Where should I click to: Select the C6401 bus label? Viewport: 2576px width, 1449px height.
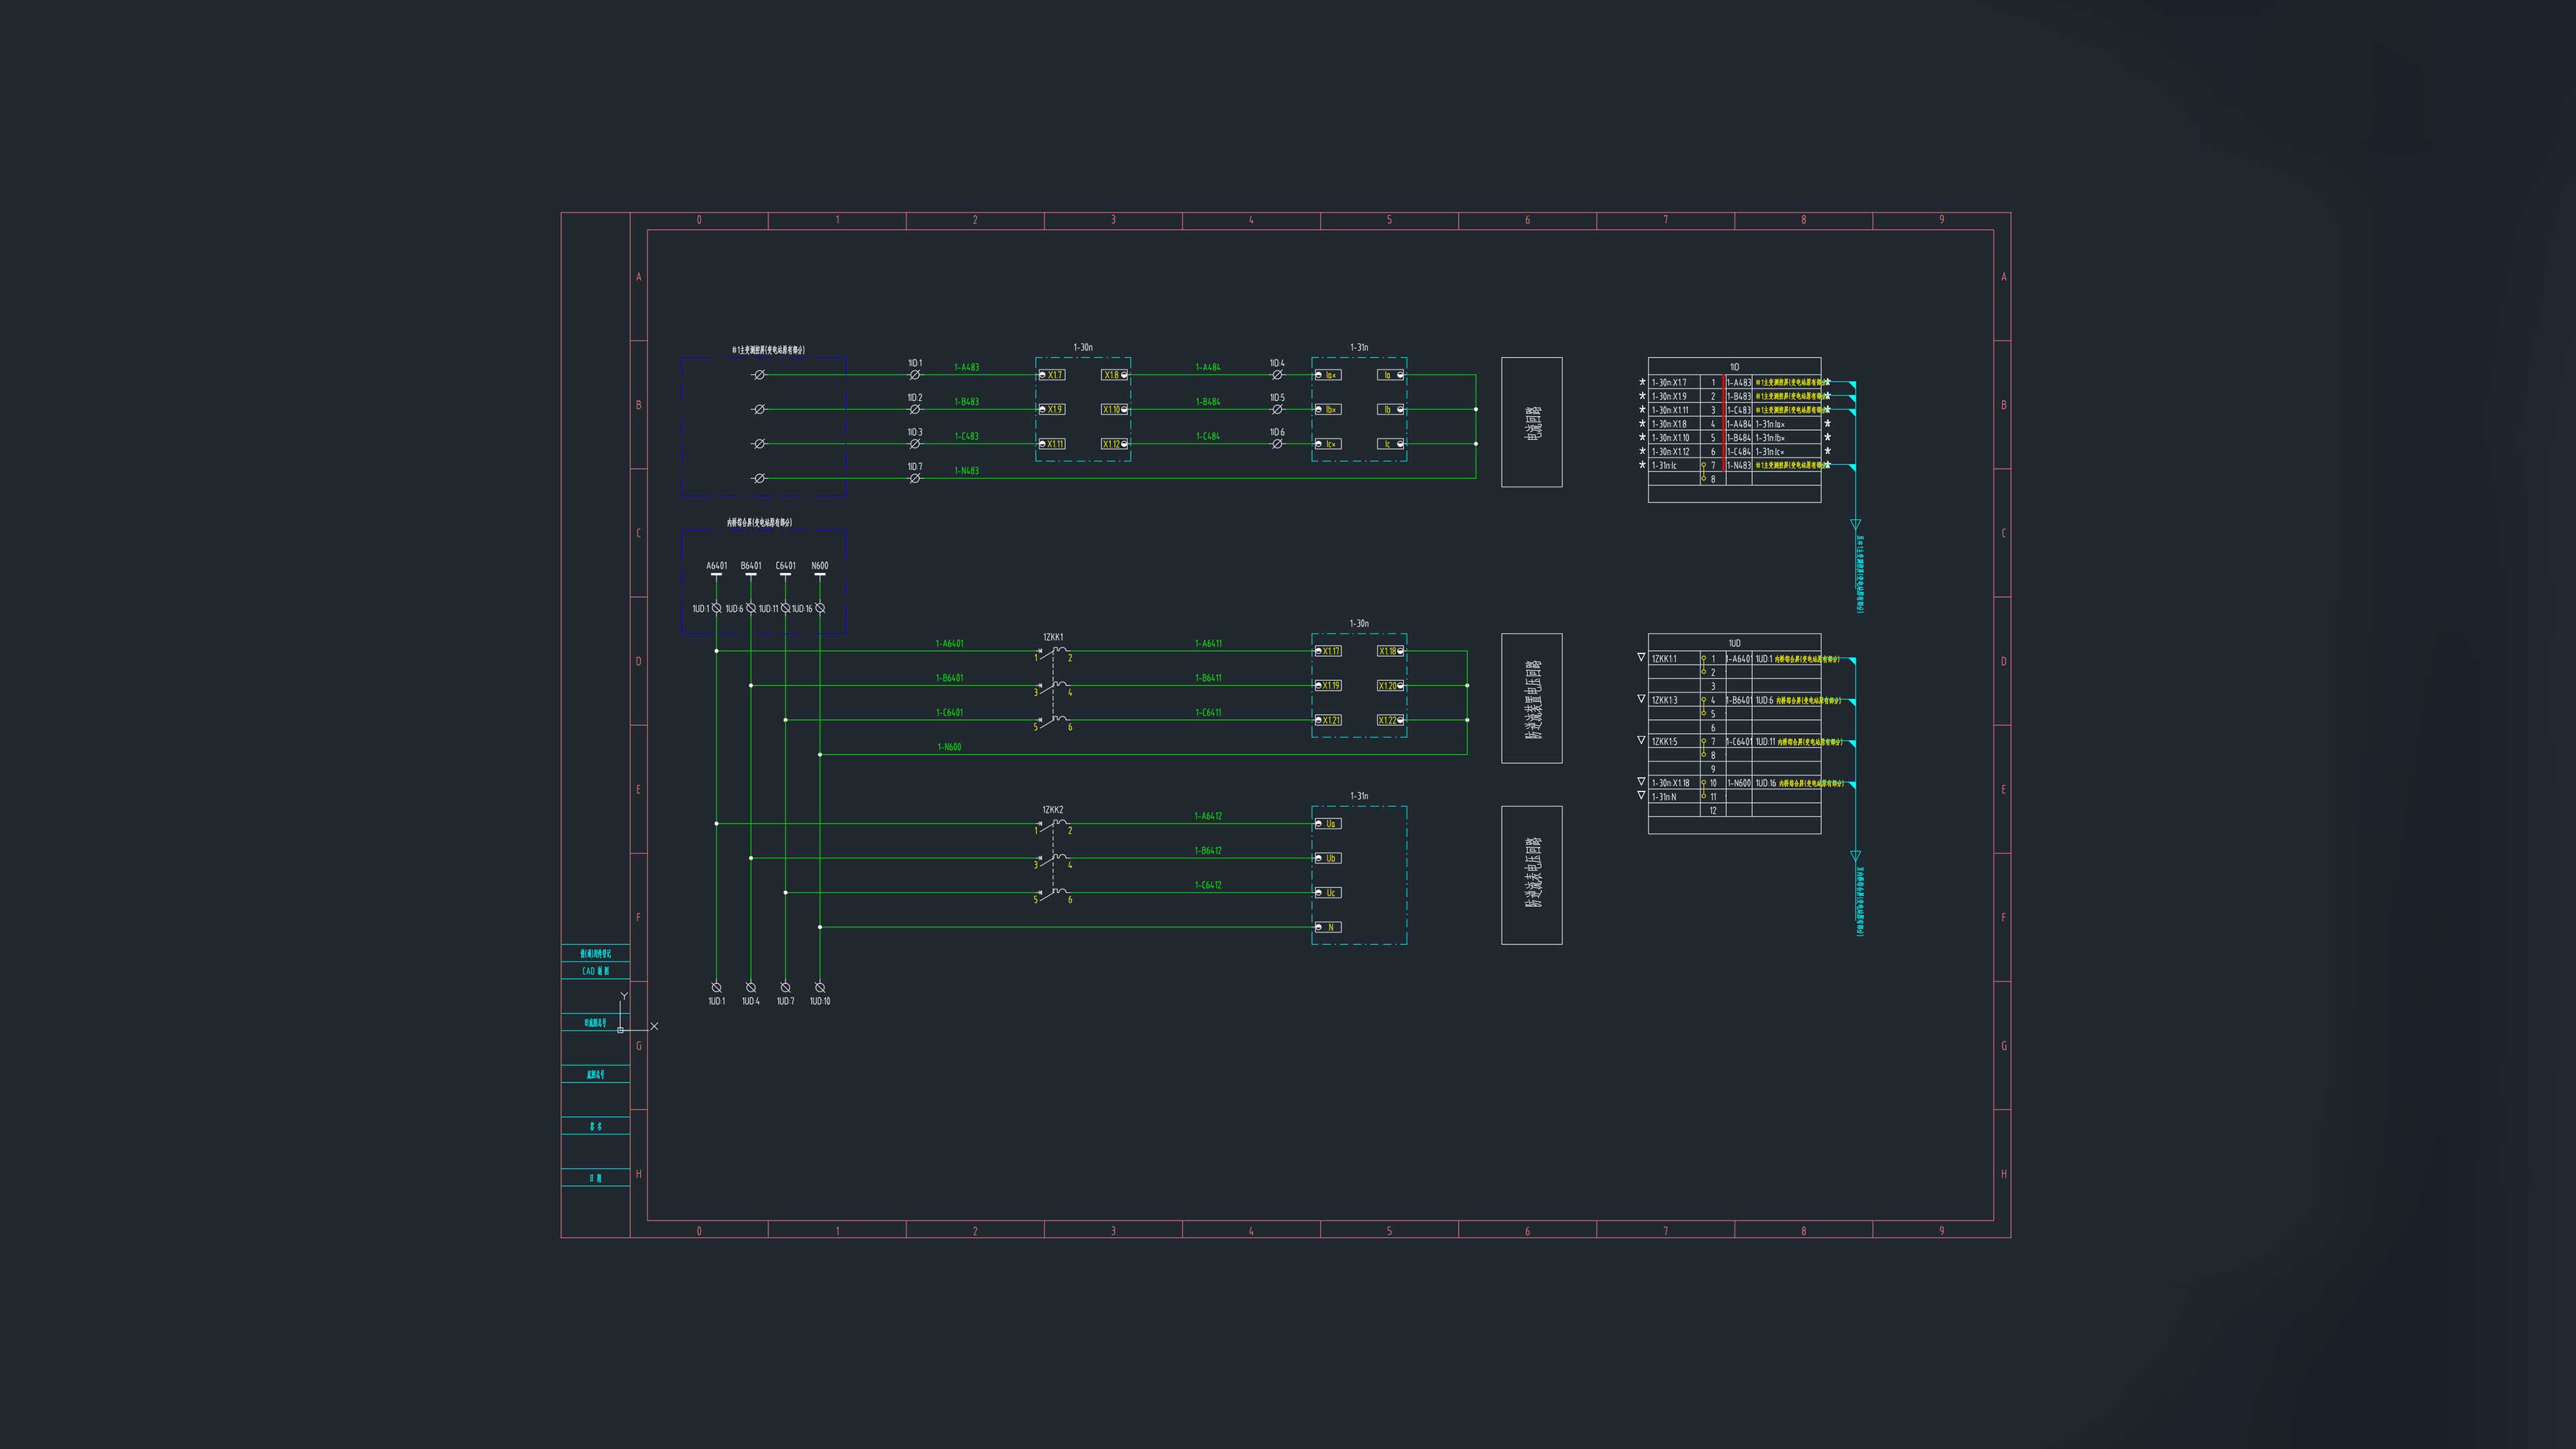pos(786,566)
